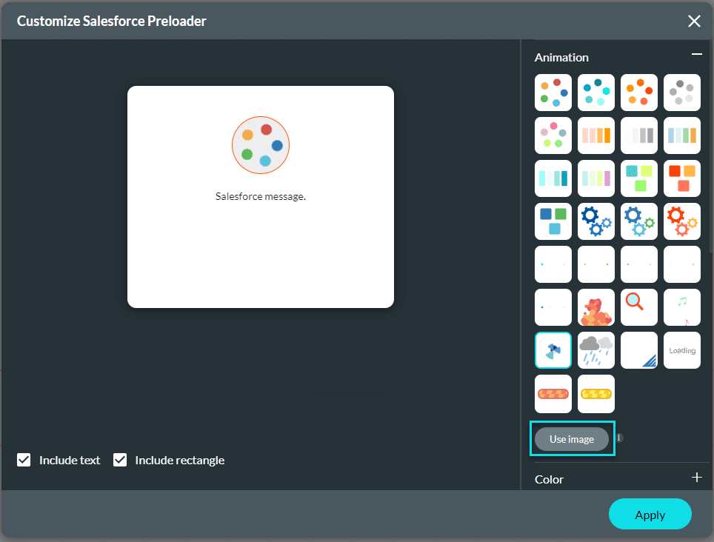This screenshot has width=714, height=542.
Task: Close the Customize Salesforce Preloader dialog
Action: point(694,21)
